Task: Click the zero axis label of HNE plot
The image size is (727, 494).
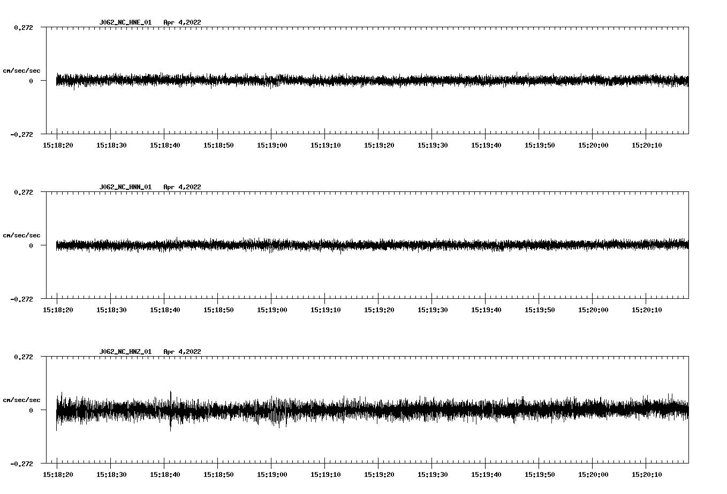Action: (x=31, y=81)
